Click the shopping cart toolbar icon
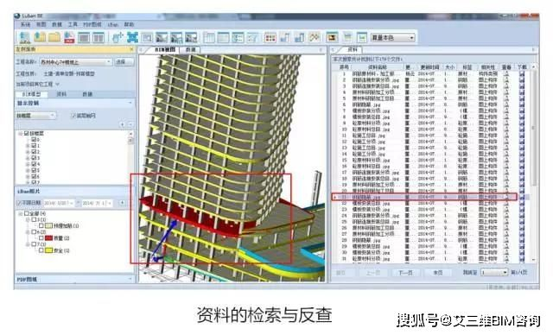 click(347, 37)
